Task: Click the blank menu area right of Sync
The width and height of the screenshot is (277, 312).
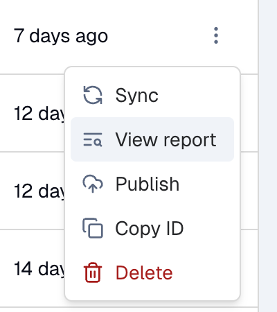Action: point(196,95)
